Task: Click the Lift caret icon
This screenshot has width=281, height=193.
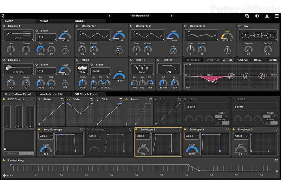Action: point(156,99)
